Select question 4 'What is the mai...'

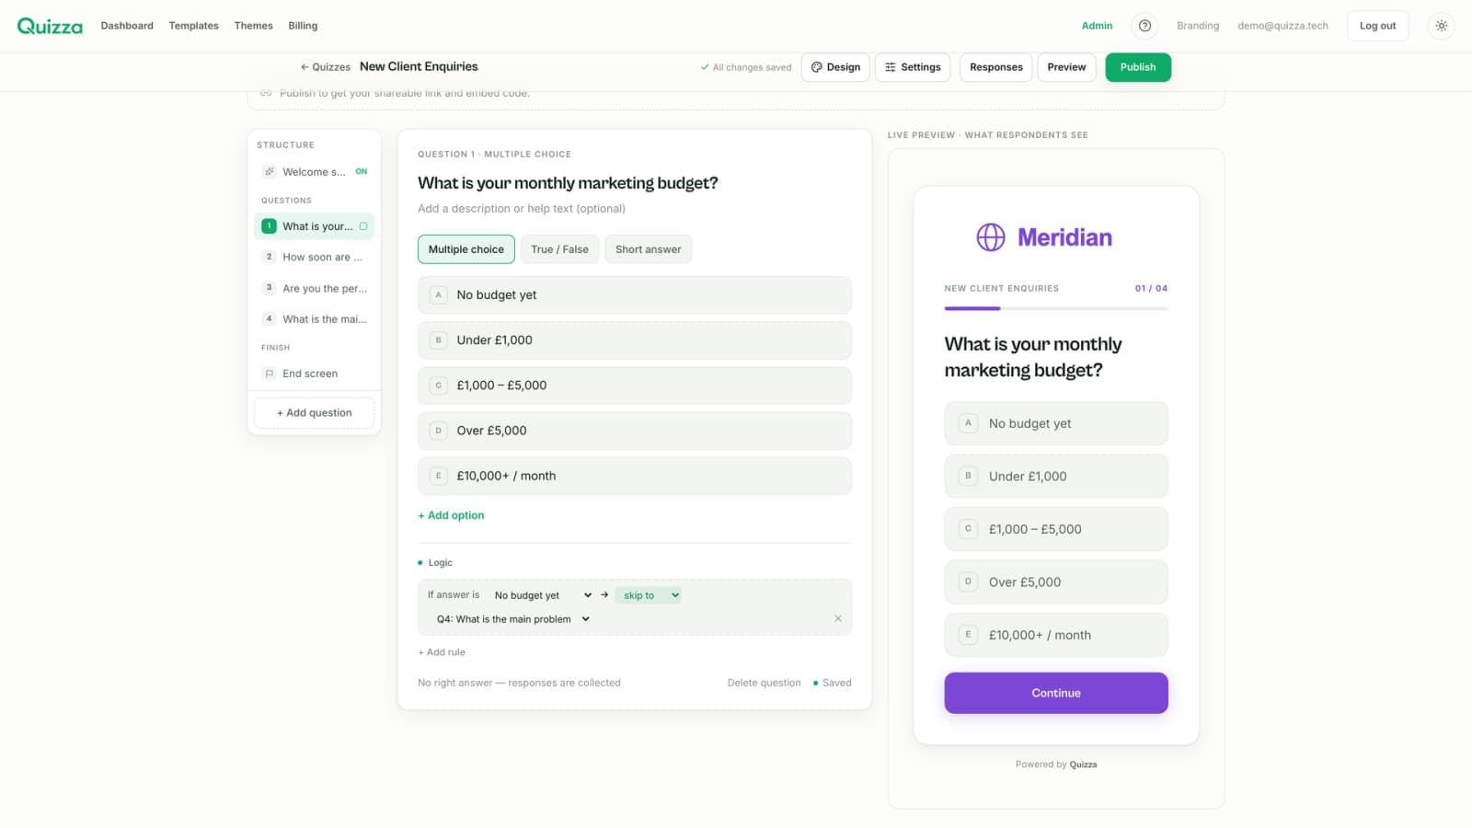pos(315,319)
